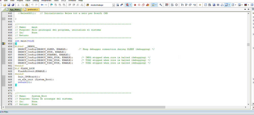Screen dimensions: 254x115
Task: Open the Flash menu
Action: pos(28,1)
